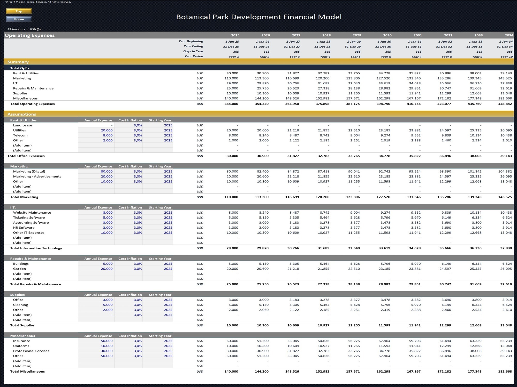Viewport: 517px width, 387px height.
Task: Click summary Marketing 2025 value 110.000
Action: pos(231,78)
